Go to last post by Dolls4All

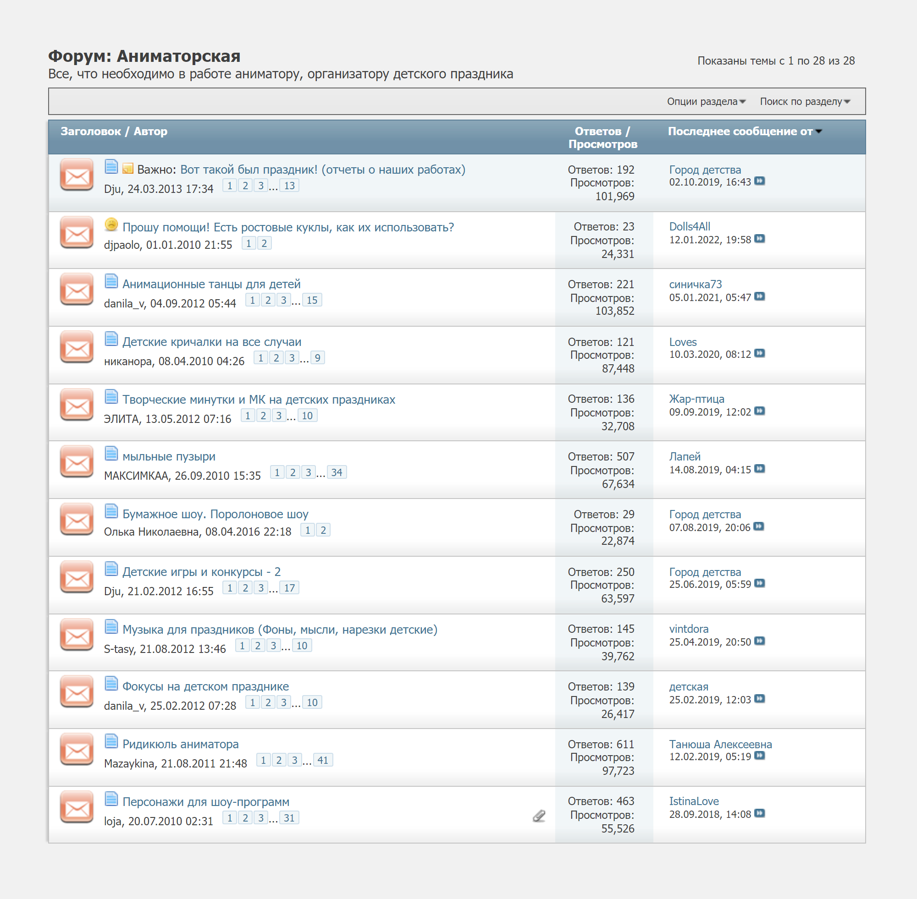tap(759, 239)
